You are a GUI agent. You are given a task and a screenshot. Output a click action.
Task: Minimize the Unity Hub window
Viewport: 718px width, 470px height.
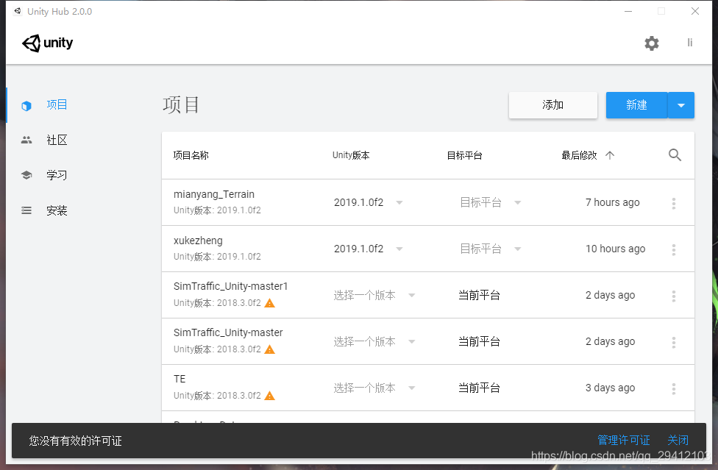point(628,12)
